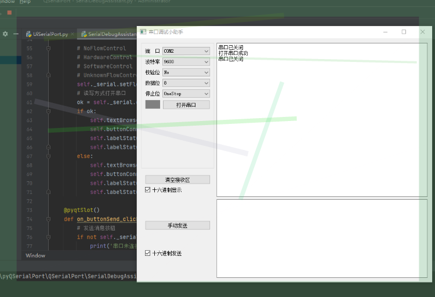
Task: Click inside the send text input area
Action: 322,239
